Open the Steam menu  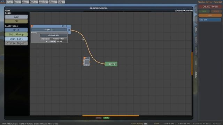53,2
